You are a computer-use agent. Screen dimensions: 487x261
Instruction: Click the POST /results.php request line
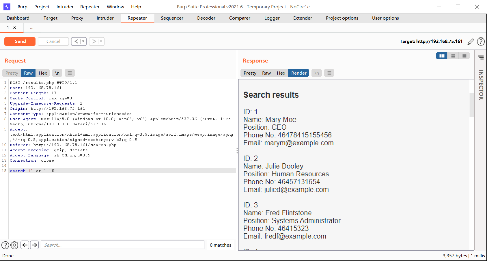44,83
